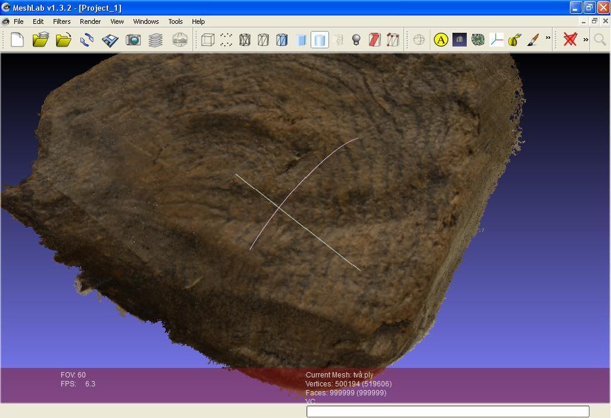Screen dimensions: 611x418
Task: Click the green faceted sphere icon
Action: tap(478, 40)
